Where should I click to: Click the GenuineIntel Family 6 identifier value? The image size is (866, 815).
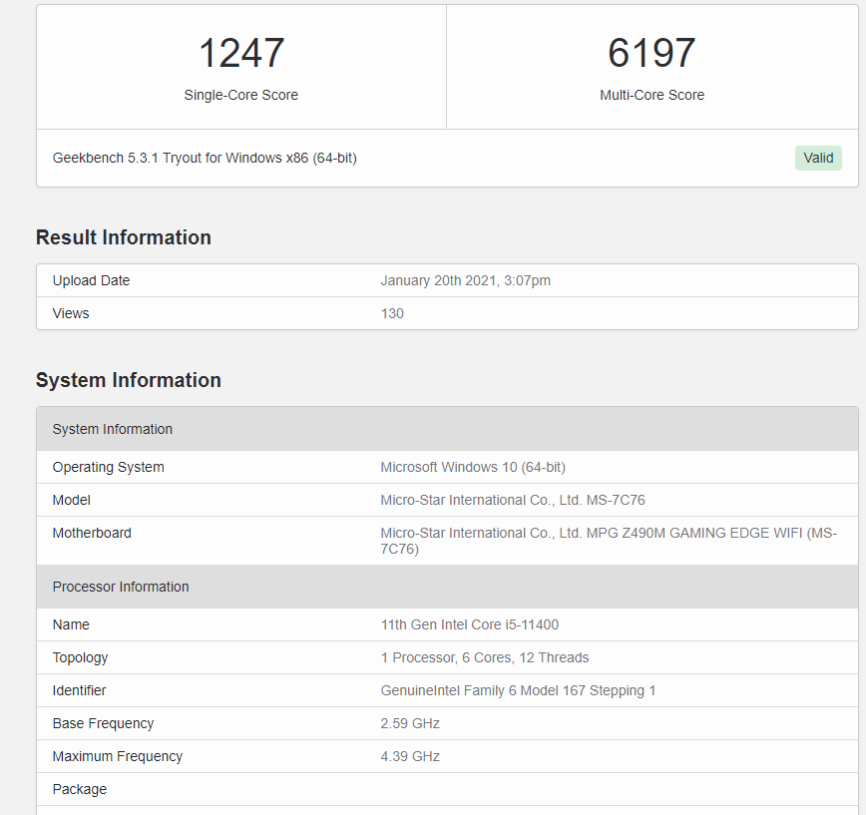[x=518, y=690]
